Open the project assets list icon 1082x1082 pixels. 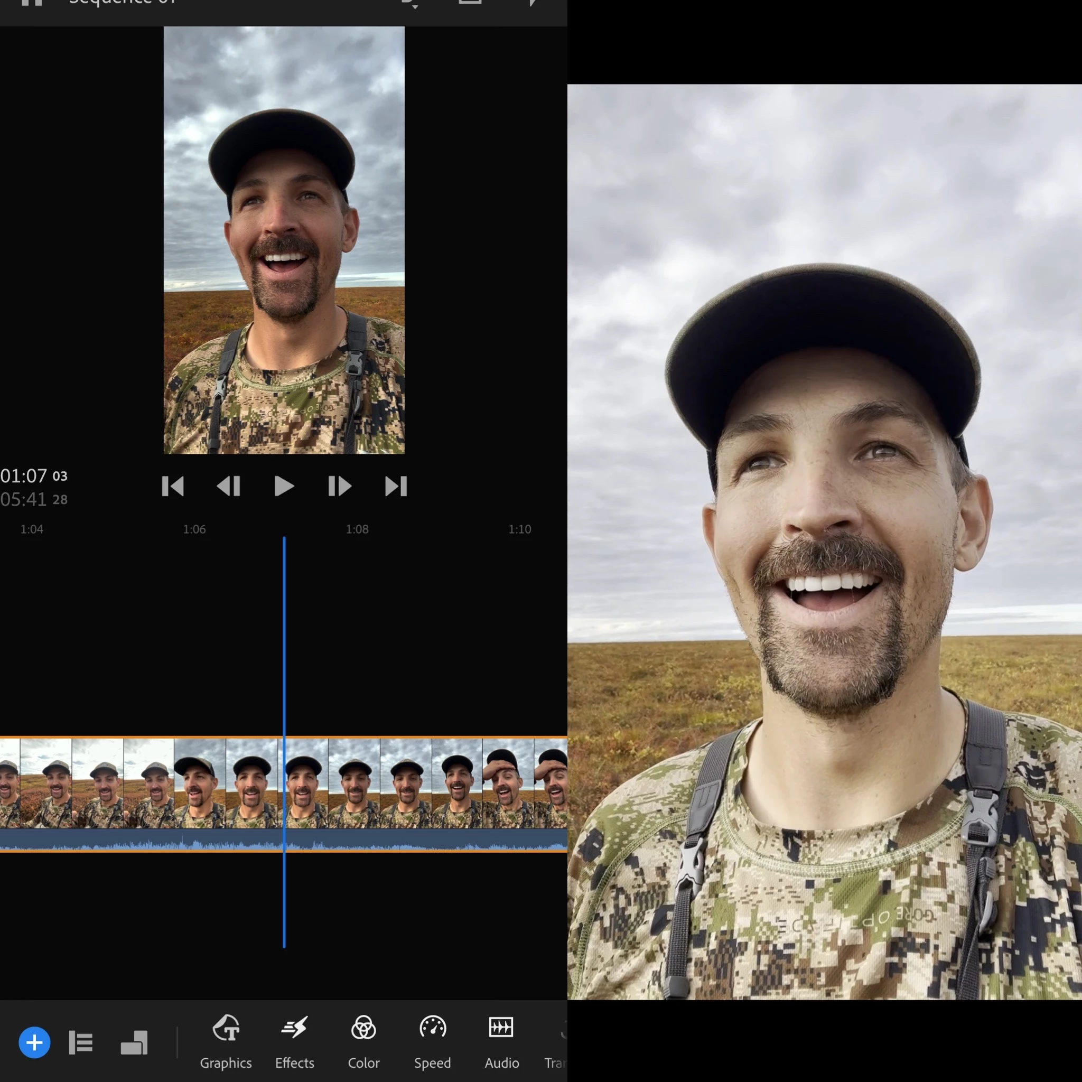pos(81,1042)
